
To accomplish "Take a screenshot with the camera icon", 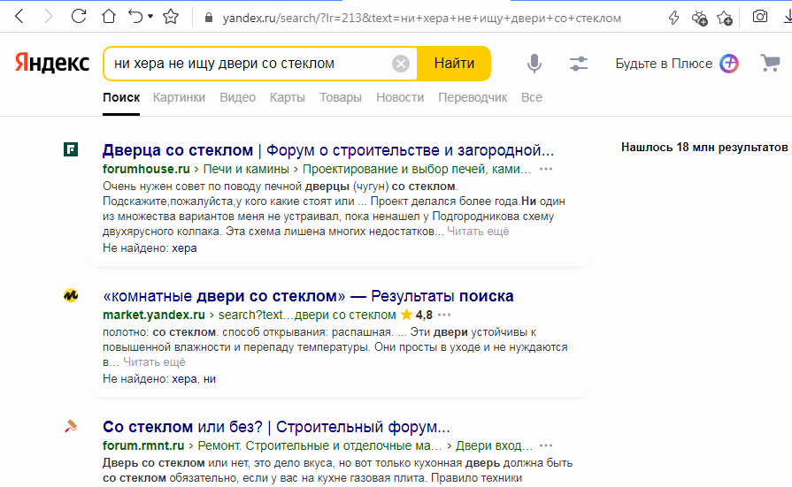I will (760, 17).
